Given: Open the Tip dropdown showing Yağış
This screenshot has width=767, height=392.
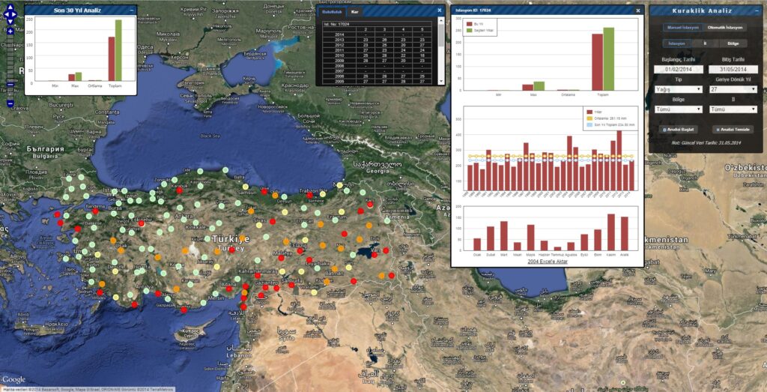Looking at the screenshot, I should [x=679, y=89].
